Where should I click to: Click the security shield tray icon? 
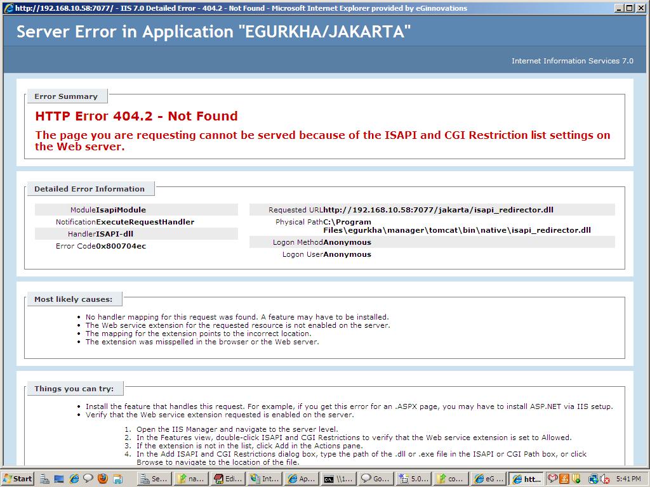[576, 479]
